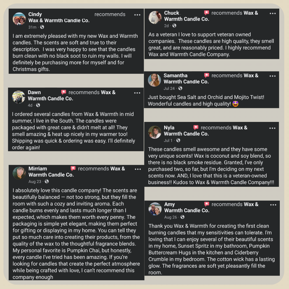Click the more options on Amy's review

pyautogui.click(x=273, y=205)
